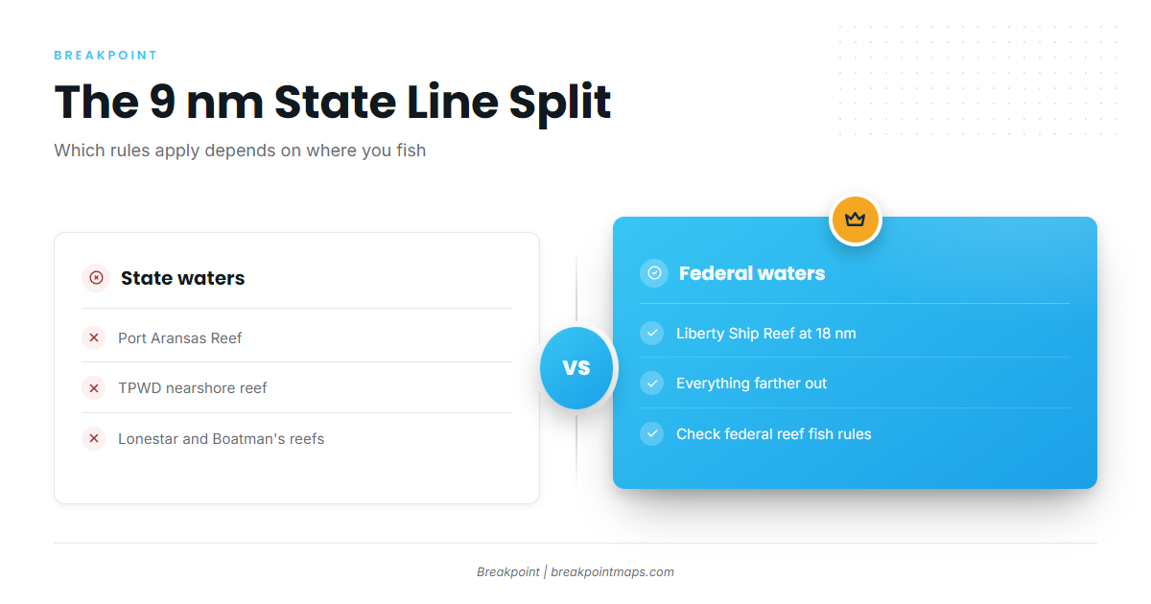Click the subtitle about where you fish

[240, 151]
